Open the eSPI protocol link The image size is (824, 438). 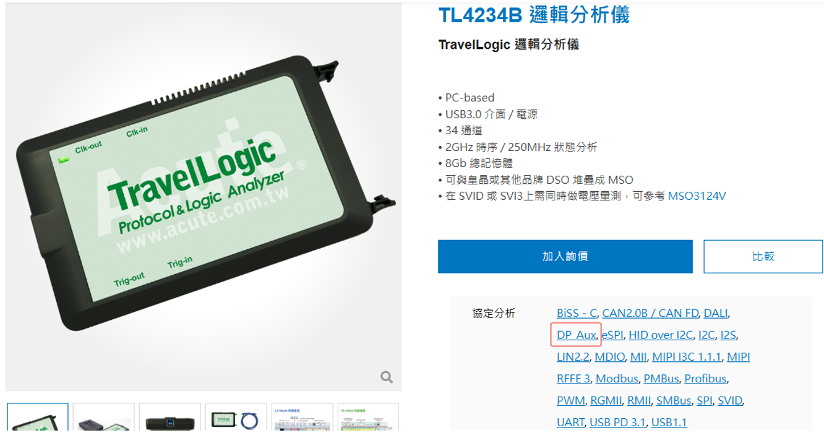click(x=612, y=335)
